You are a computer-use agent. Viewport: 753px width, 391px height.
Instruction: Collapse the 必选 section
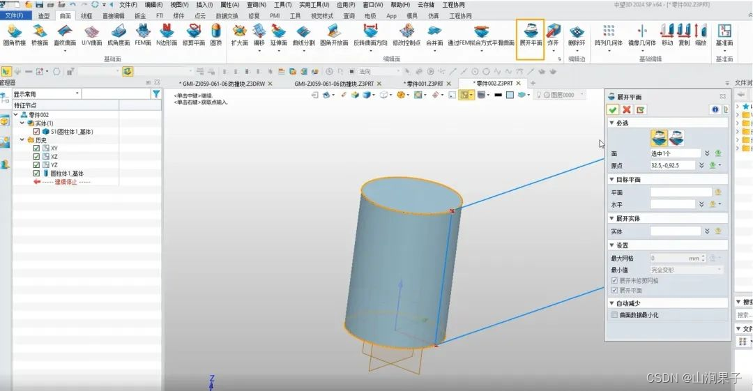coord(611,123)
